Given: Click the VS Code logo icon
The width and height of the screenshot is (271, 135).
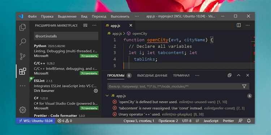Looking at the screenshot, I should pos(21,16).
